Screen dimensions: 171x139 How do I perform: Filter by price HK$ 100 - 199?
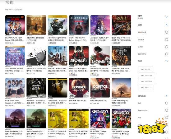pyautogui.click(x=146, y=75)
